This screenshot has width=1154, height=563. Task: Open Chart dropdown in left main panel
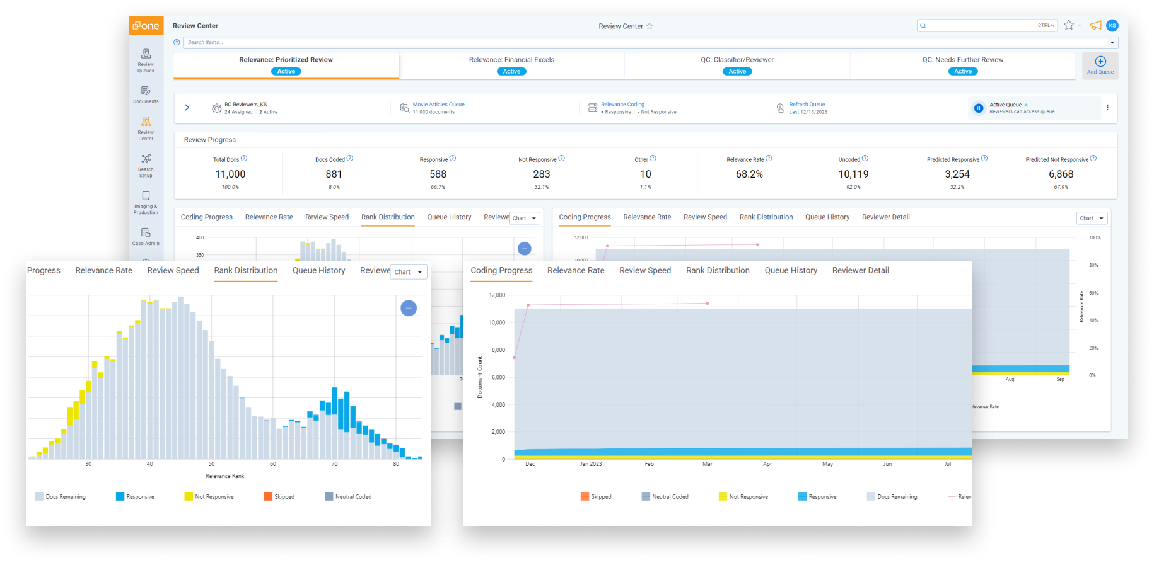pyautogui.click(x=525, y=218)
